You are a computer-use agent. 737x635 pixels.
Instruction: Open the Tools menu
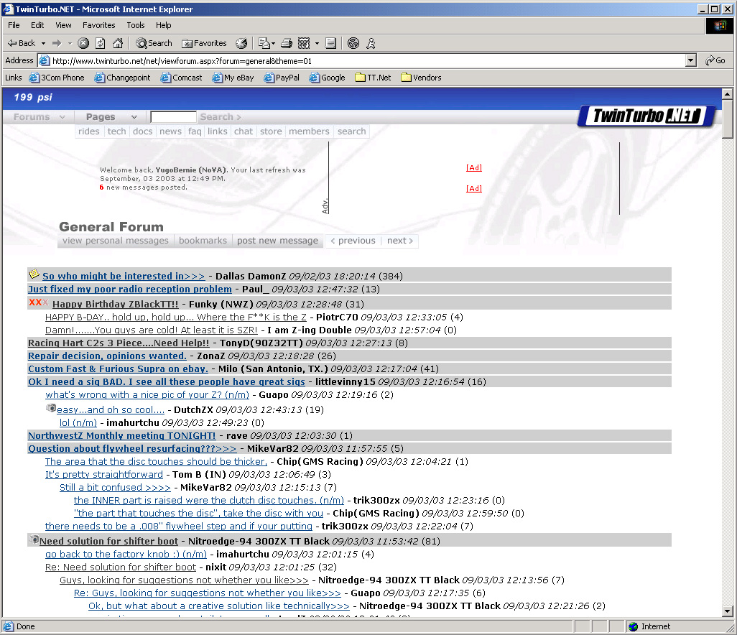136,25
